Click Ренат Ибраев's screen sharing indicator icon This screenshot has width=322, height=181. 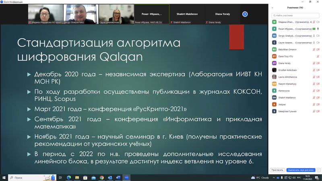314,29
